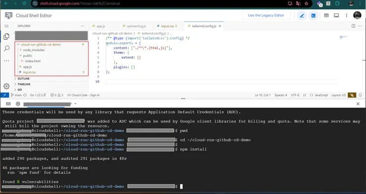The width and height of the screenshot is (366, 194).
Task: Click the install app icon in address bar
Action: click(x=290, y=3)
